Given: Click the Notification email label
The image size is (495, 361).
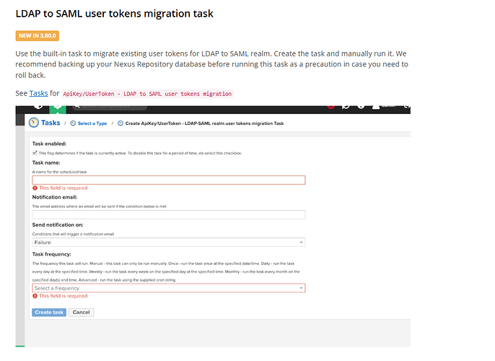Looking at the screenshot, I should pos(55,197).
